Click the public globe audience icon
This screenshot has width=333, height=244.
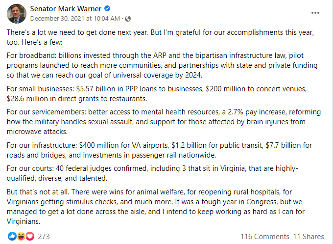point(128,19)
